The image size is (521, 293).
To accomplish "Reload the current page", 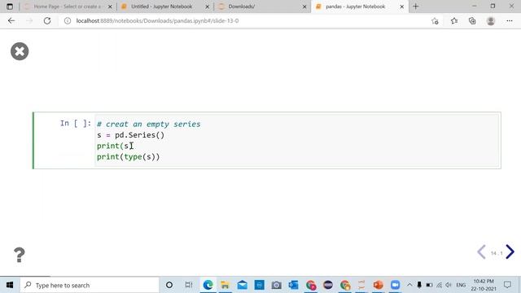I will point(47,20).
